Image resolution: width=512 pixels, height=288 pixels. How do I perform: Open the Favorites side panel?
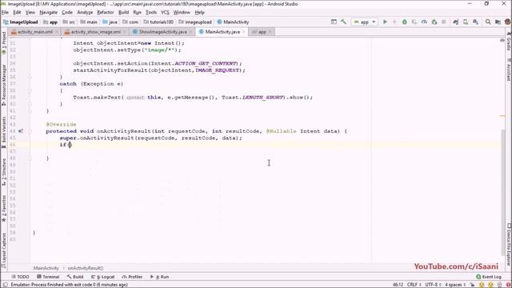4,209
